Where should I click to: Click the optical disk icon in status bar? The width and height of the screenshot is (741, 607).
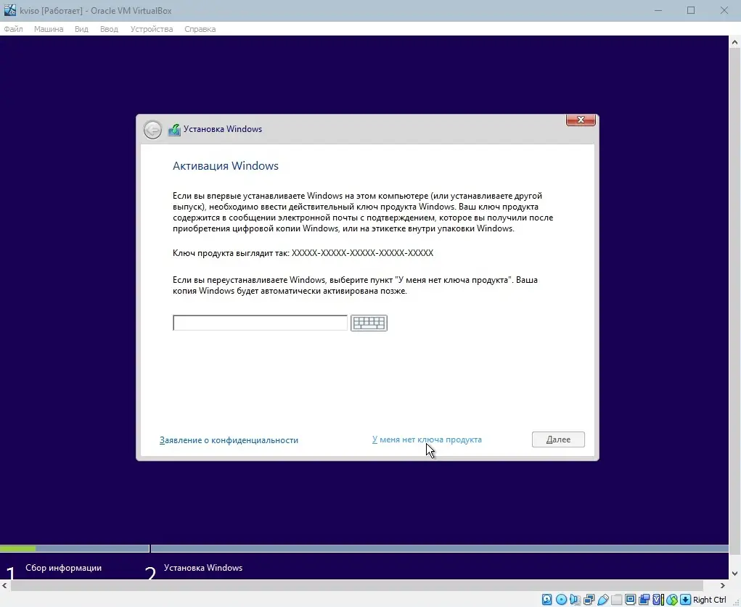coord(562,600)
